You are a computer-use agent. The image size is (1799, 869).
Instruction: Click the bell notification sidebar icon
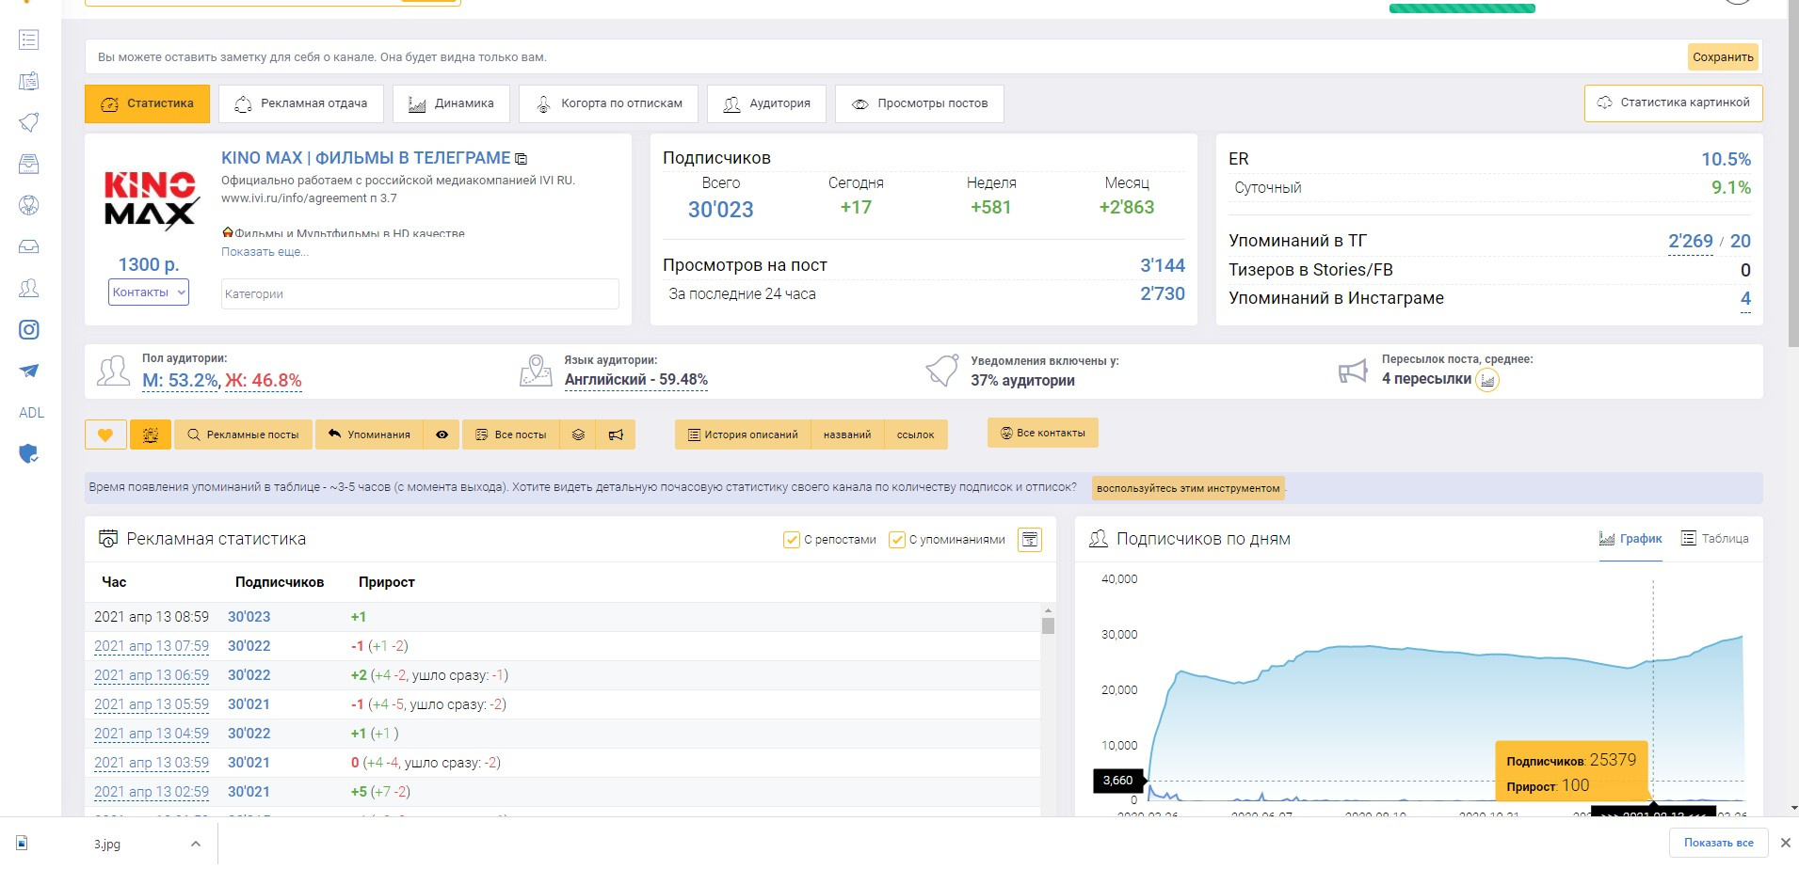29,122
